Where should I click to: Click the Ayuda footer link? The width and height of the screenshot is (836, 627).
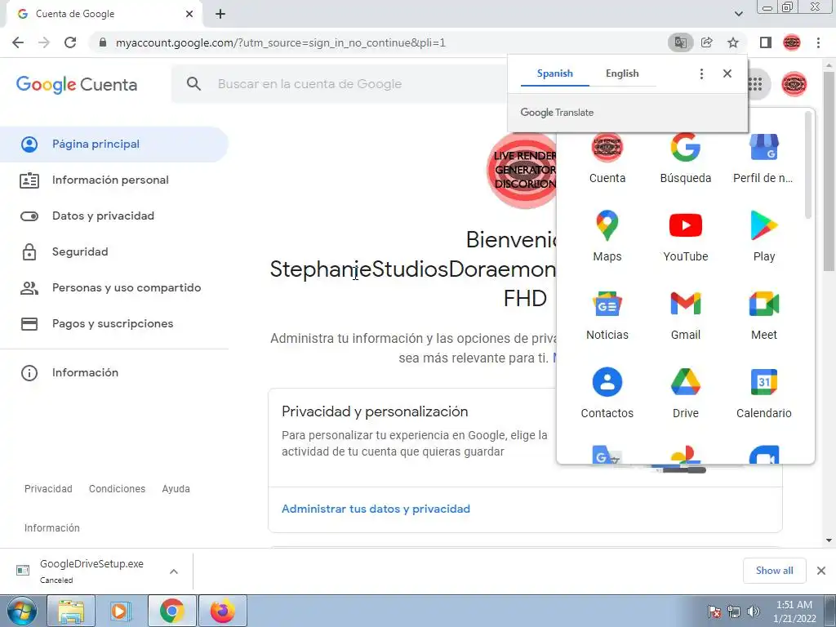coord(176,489)
